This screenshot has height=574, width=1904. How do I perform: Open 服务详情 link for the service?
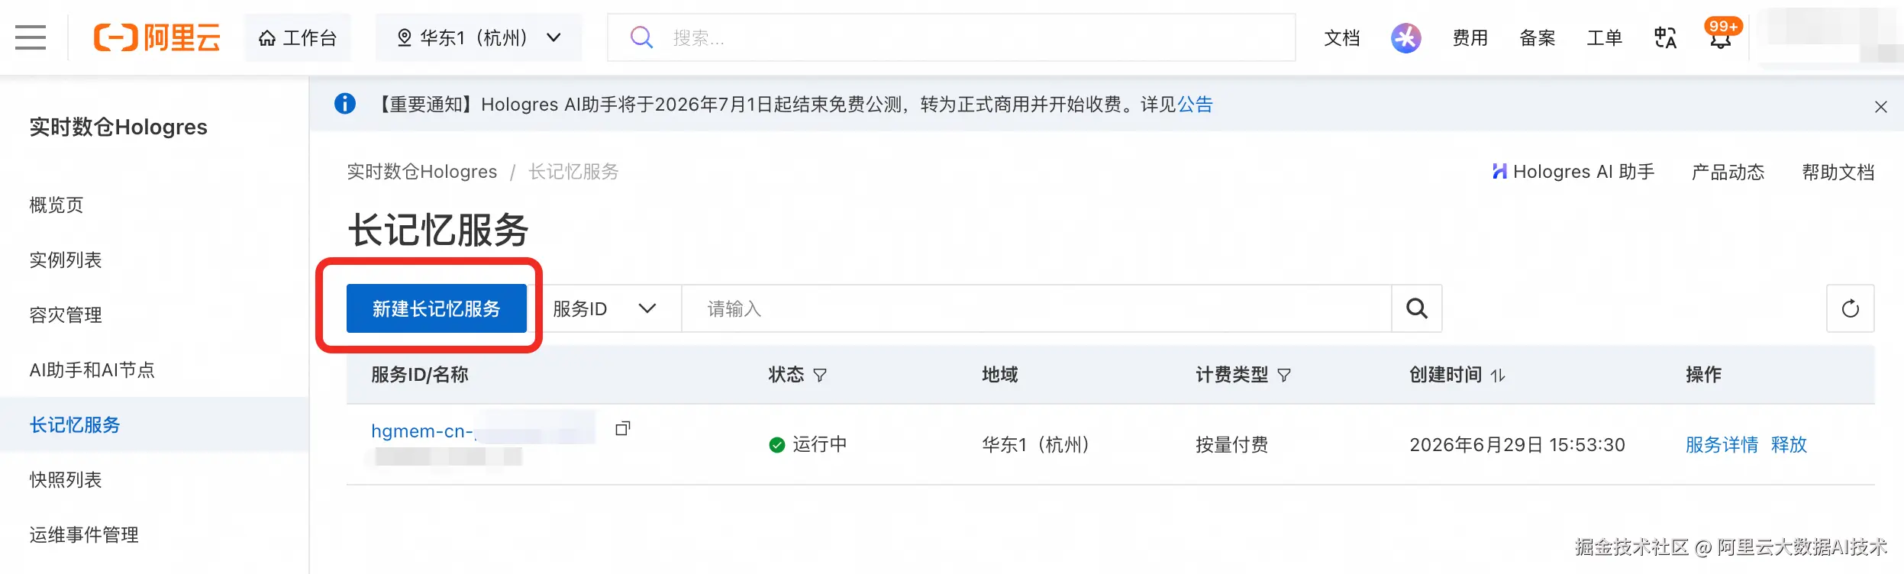click(x=1722, y=444)
